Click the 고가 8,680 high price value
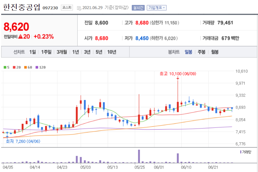The image size is (258, 172). tap(142, 23)
